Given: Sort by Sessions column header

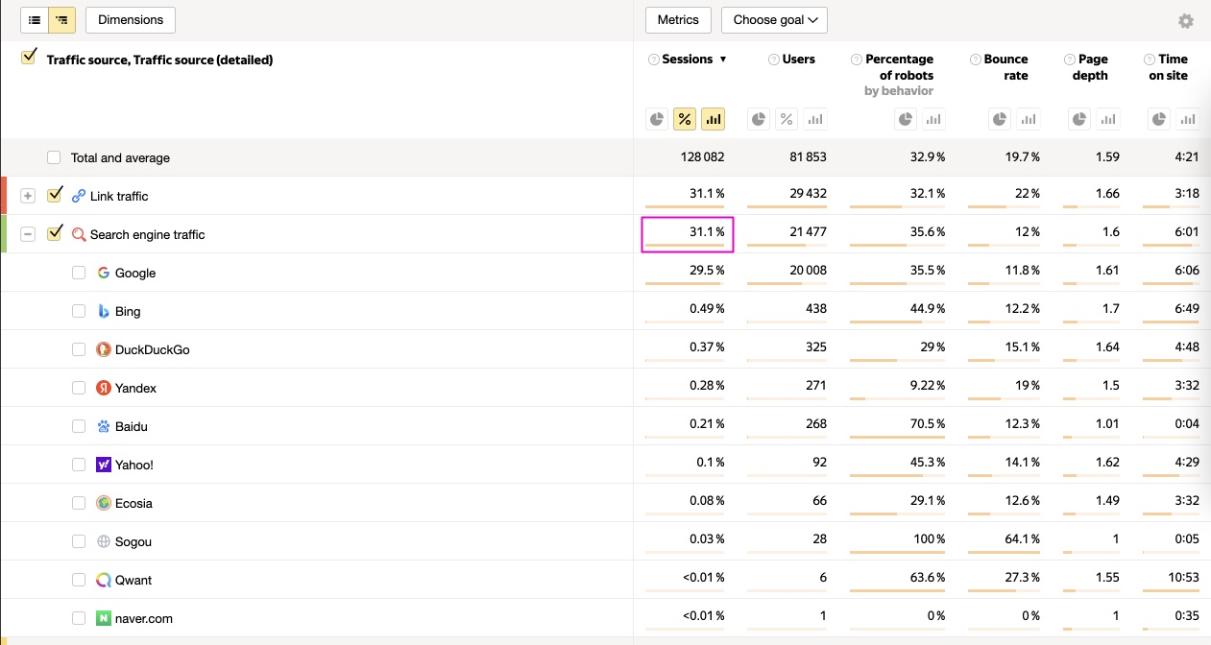Looking at the screenshot, I should coord(688,60).
